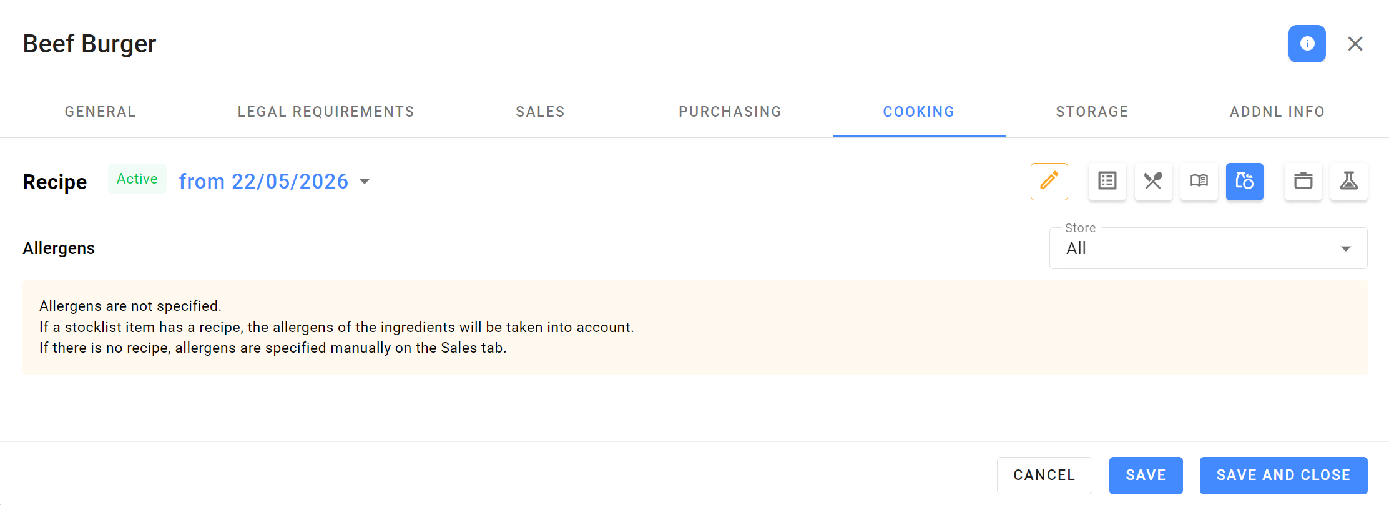Open the Addnl Info tab
This screenshot has height=505, width=1389.
(x=1277, y=112)
